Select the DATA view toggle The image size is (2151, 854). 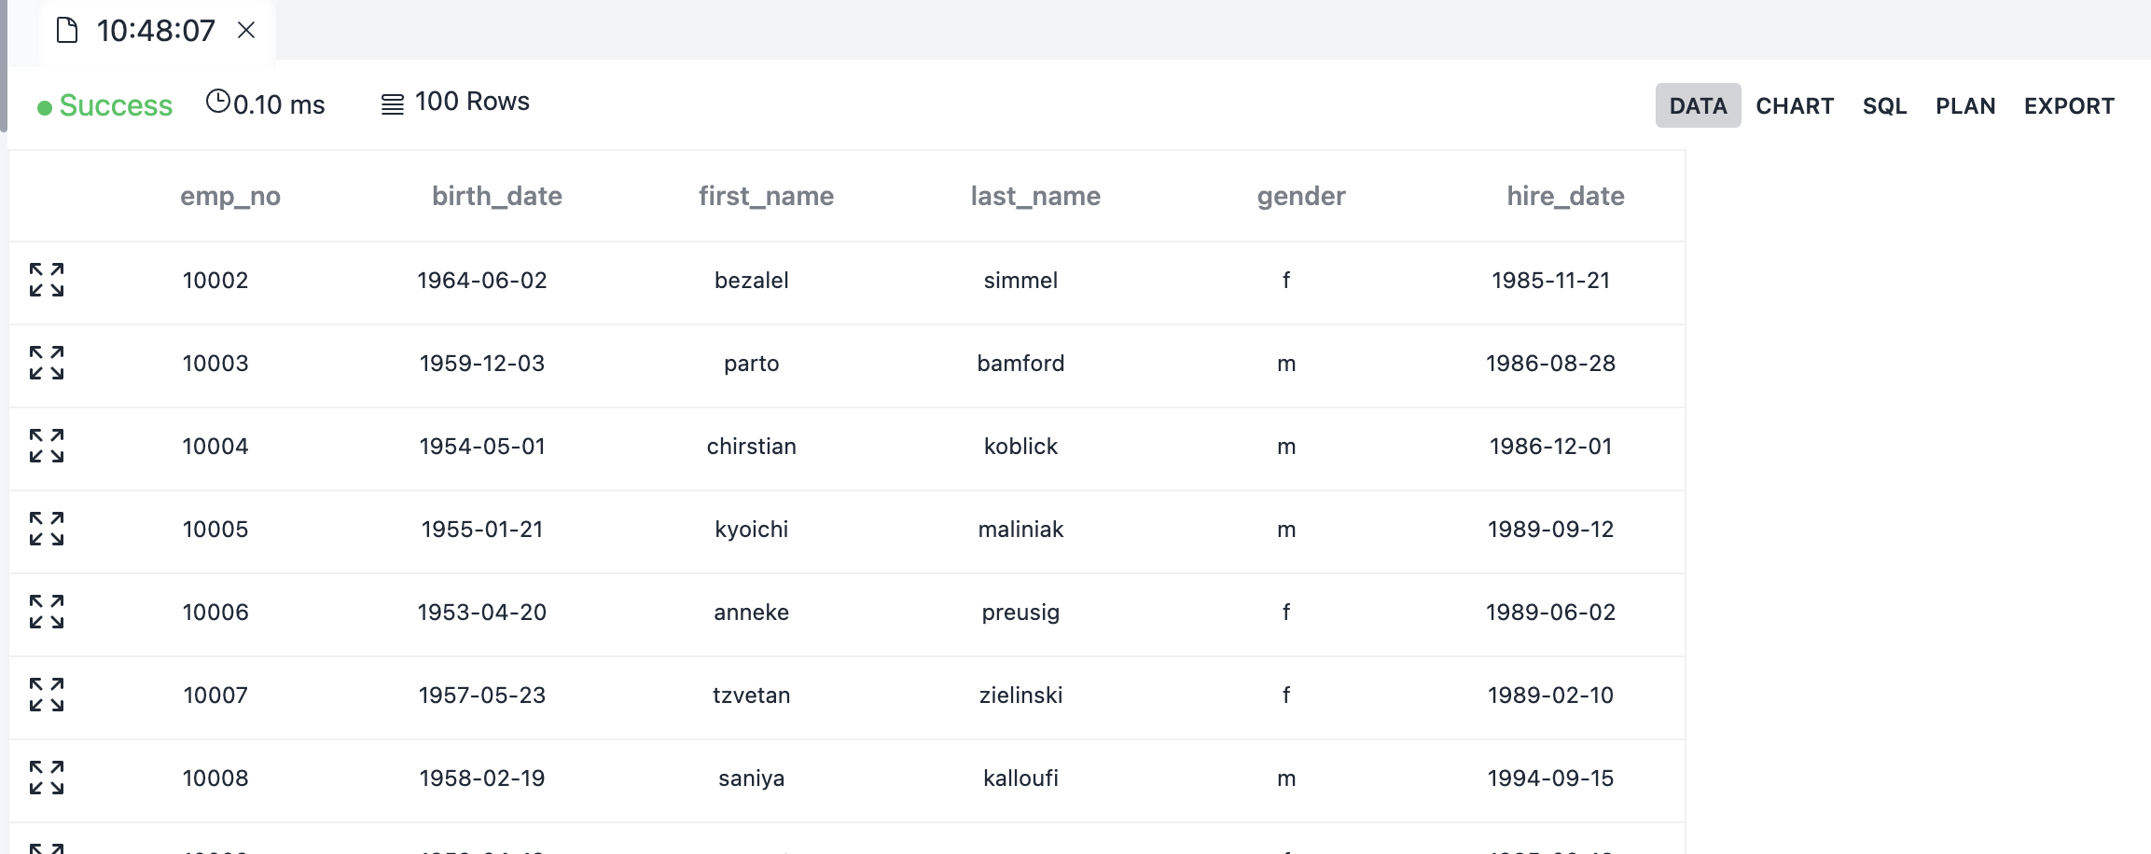[x=1697, y=105]
